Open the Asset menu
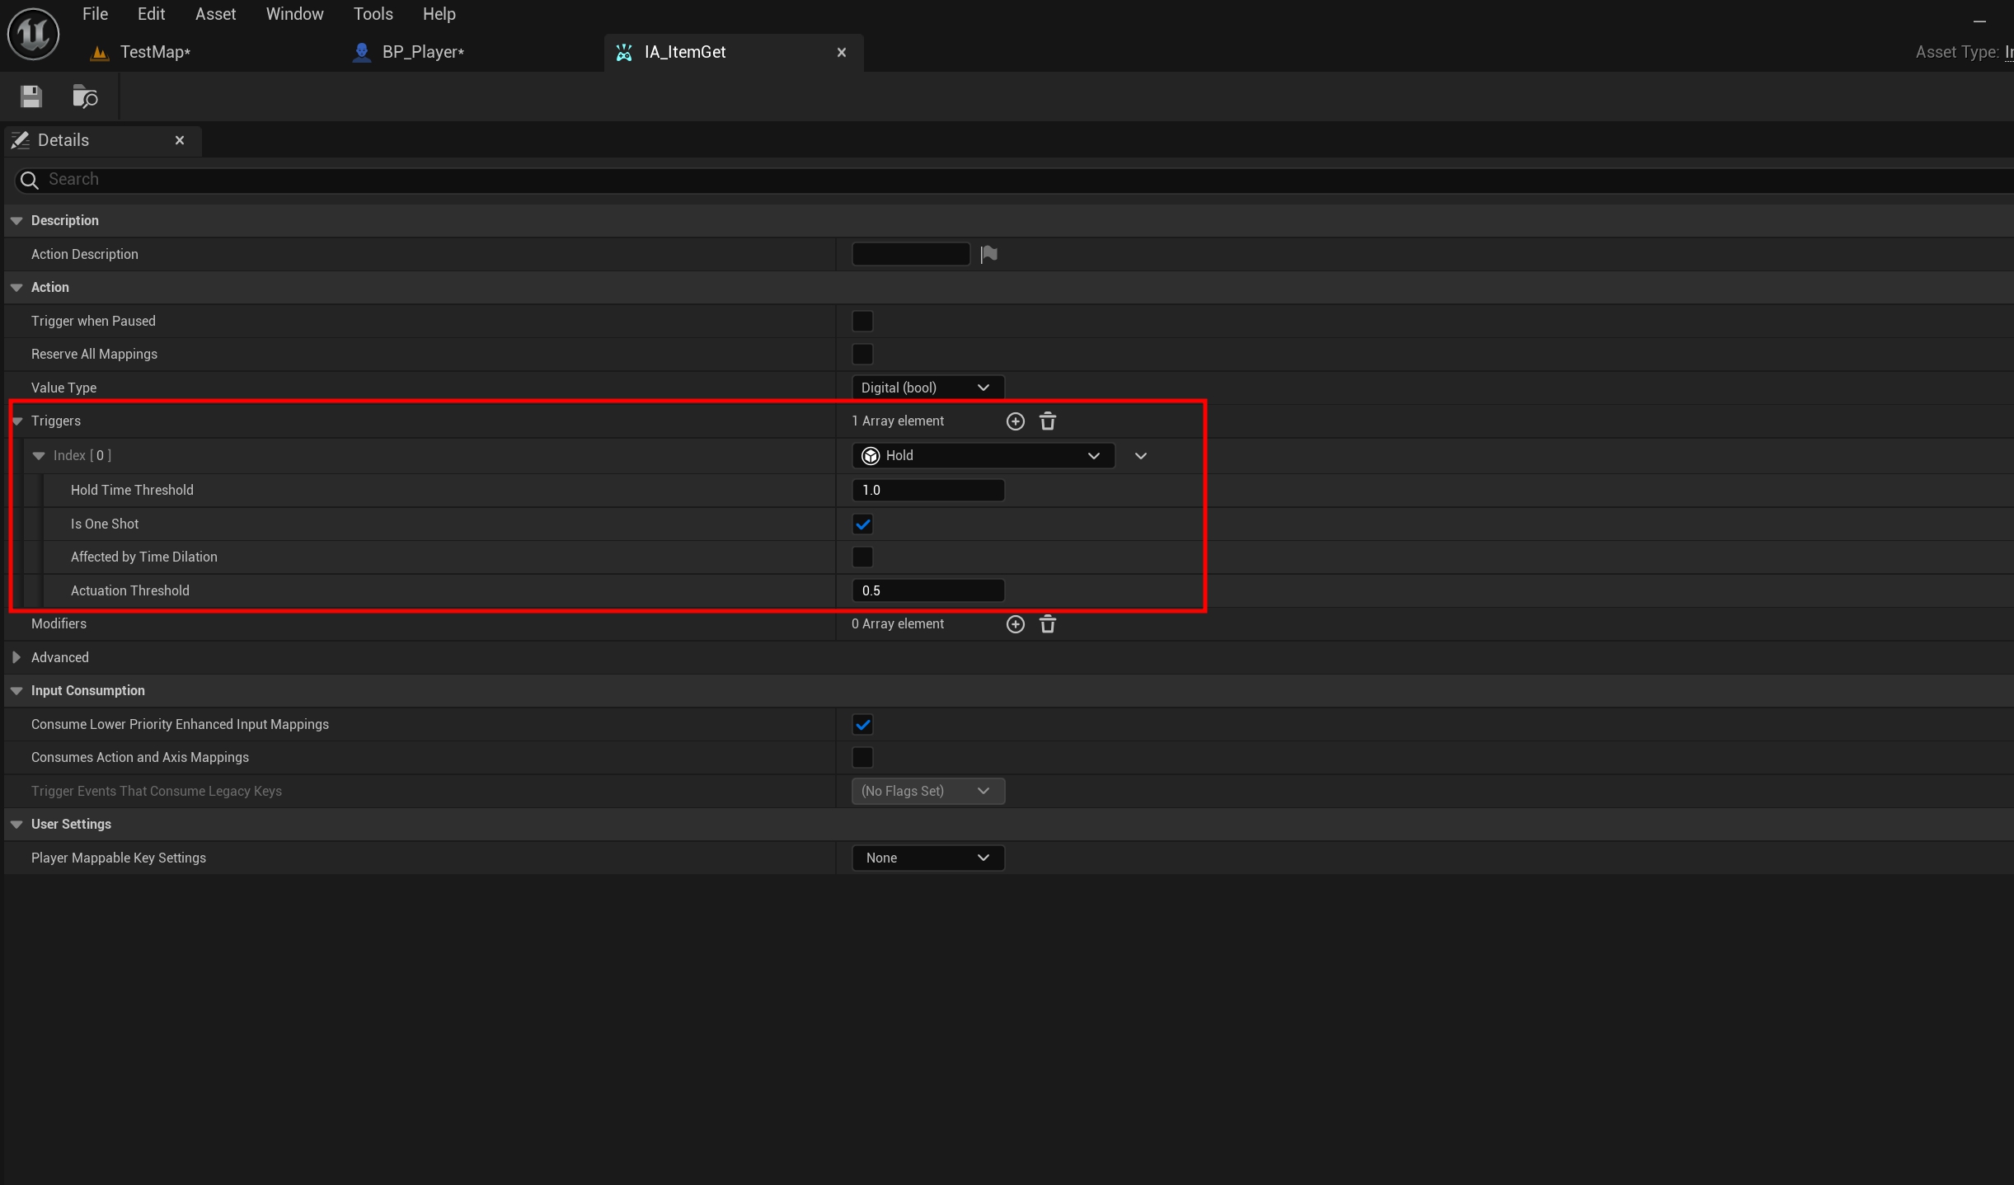This screenshot has width=2014, height=1185. (215, 14)
